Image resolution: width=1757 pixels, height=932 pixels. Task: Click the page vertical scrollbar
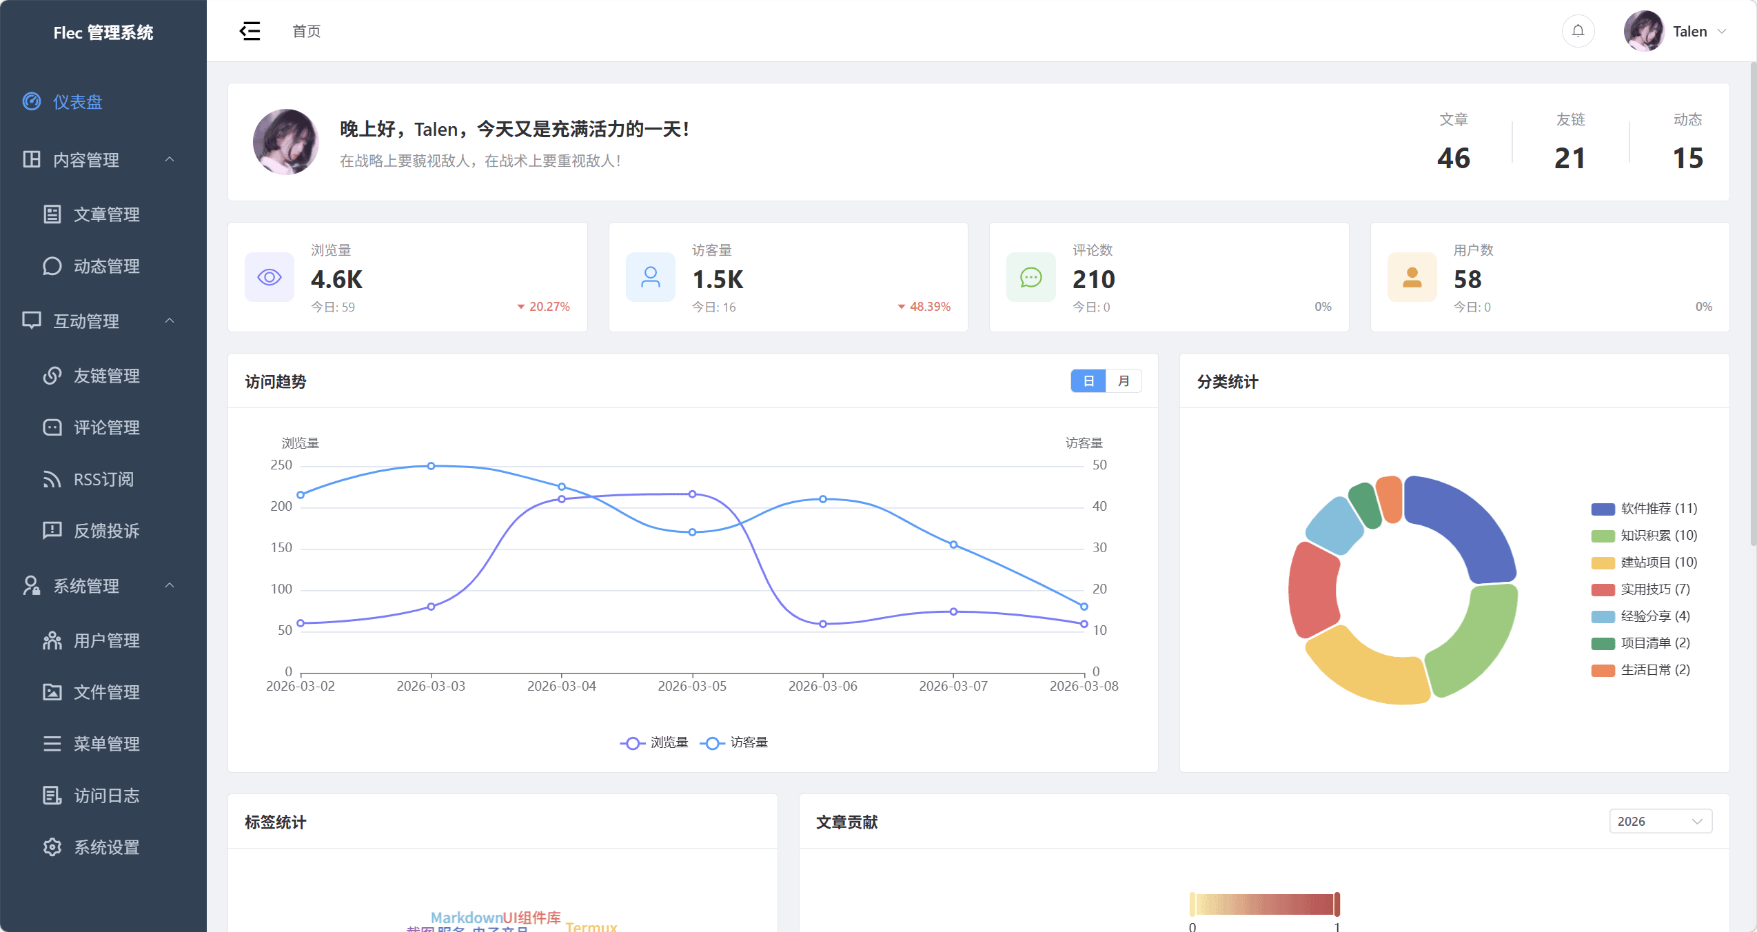[x=1753, y=303]
